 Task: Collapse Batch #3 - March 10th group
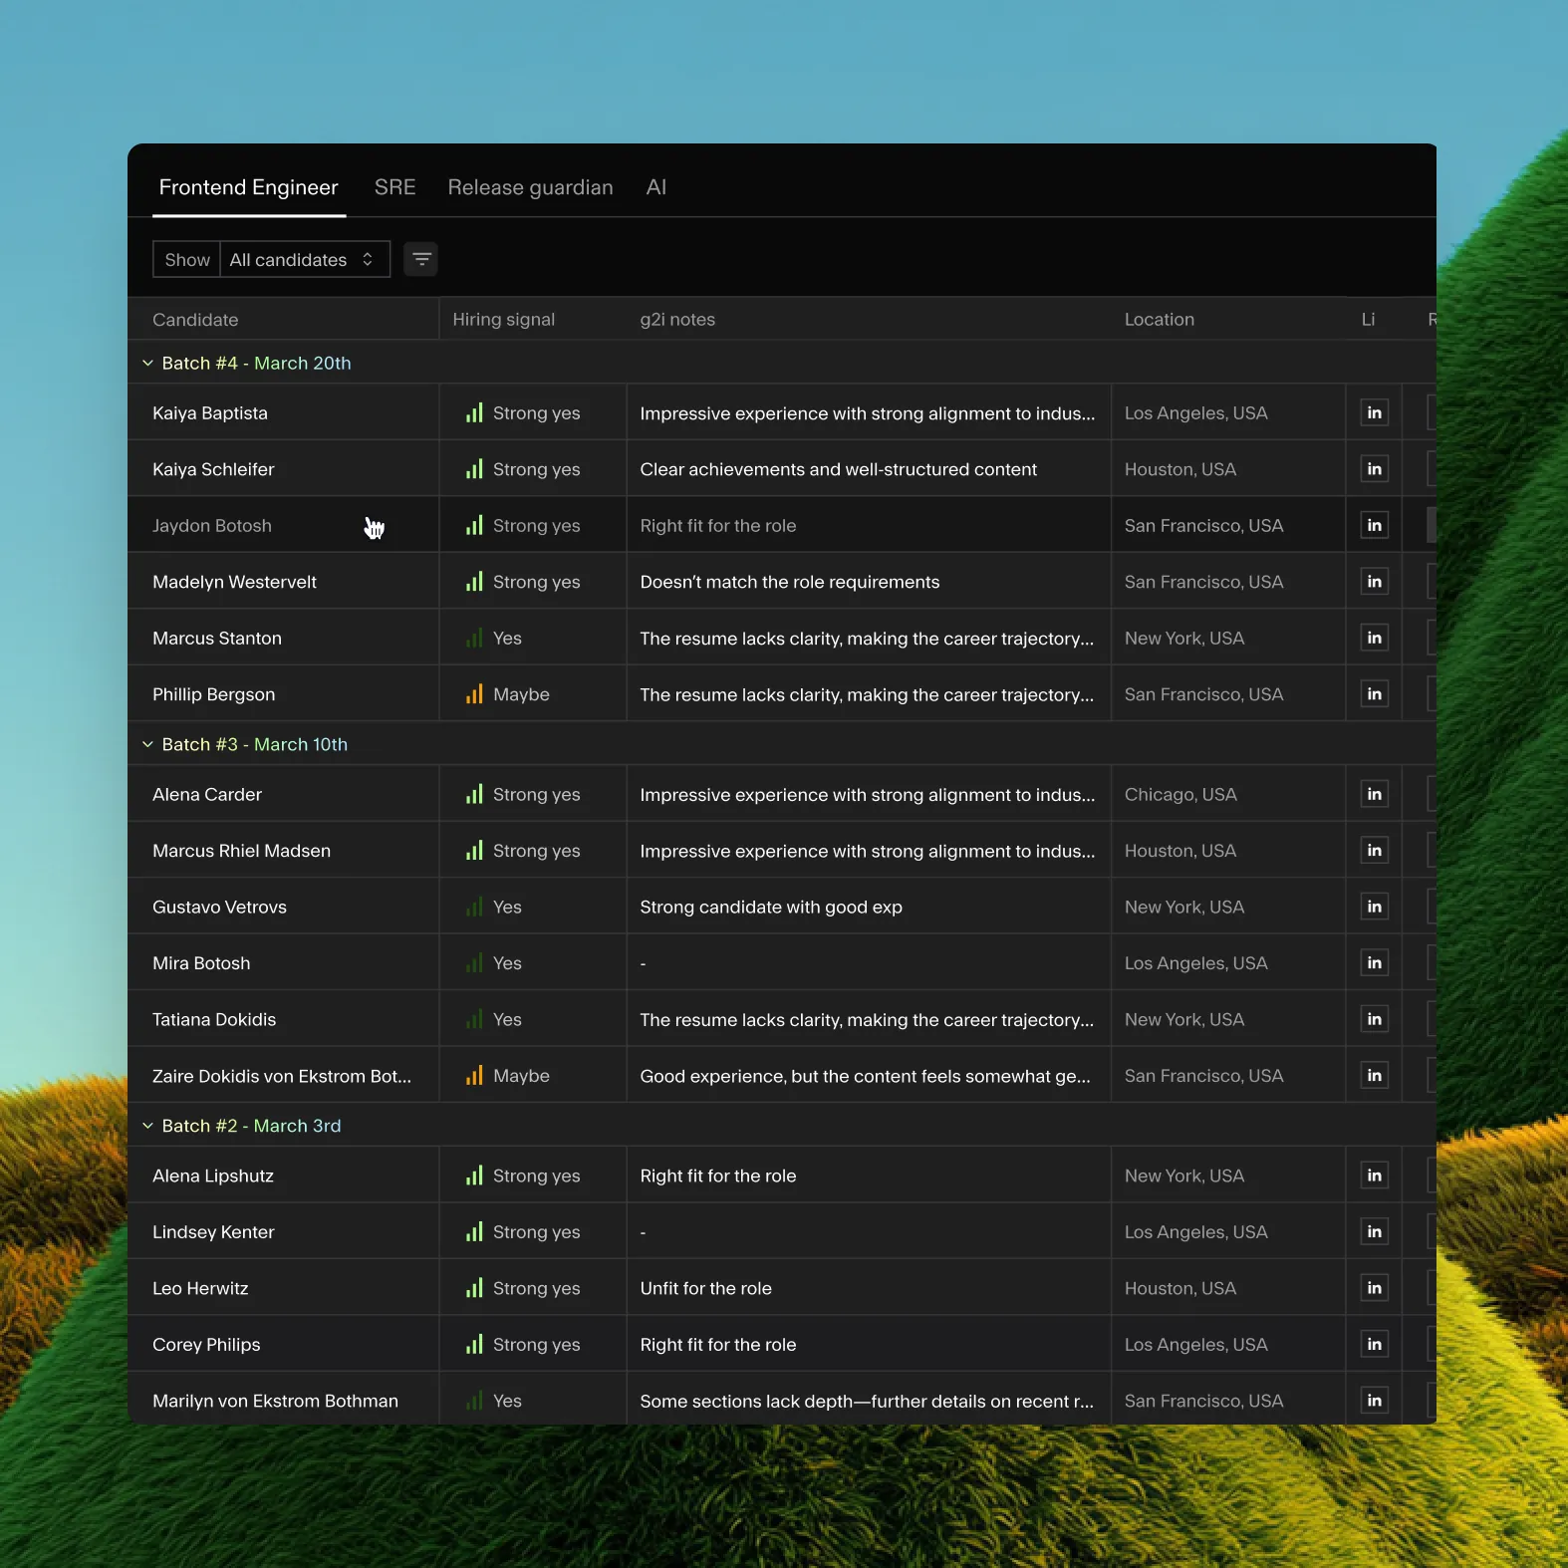[x=147, y=744]
